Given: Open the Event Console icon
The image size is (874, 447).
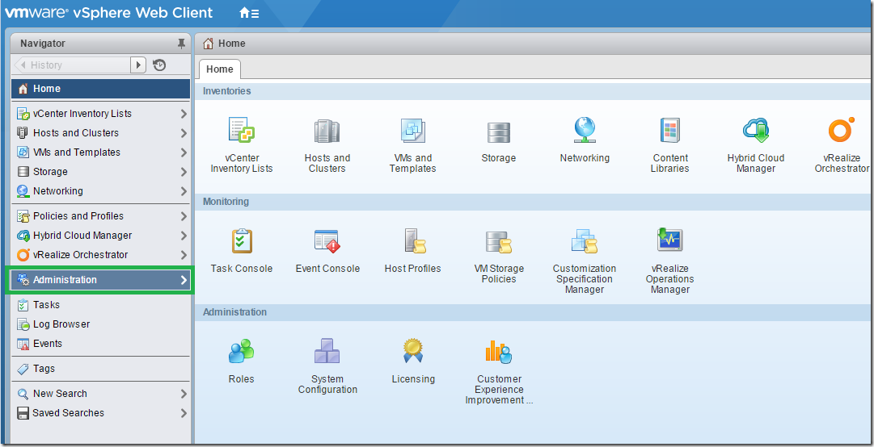Looking at the screenshot, I should 327,241.
